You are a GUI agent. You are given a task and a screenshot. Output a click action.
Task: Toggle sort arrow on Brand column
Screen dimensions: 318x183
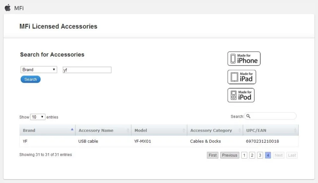[72, 129]
